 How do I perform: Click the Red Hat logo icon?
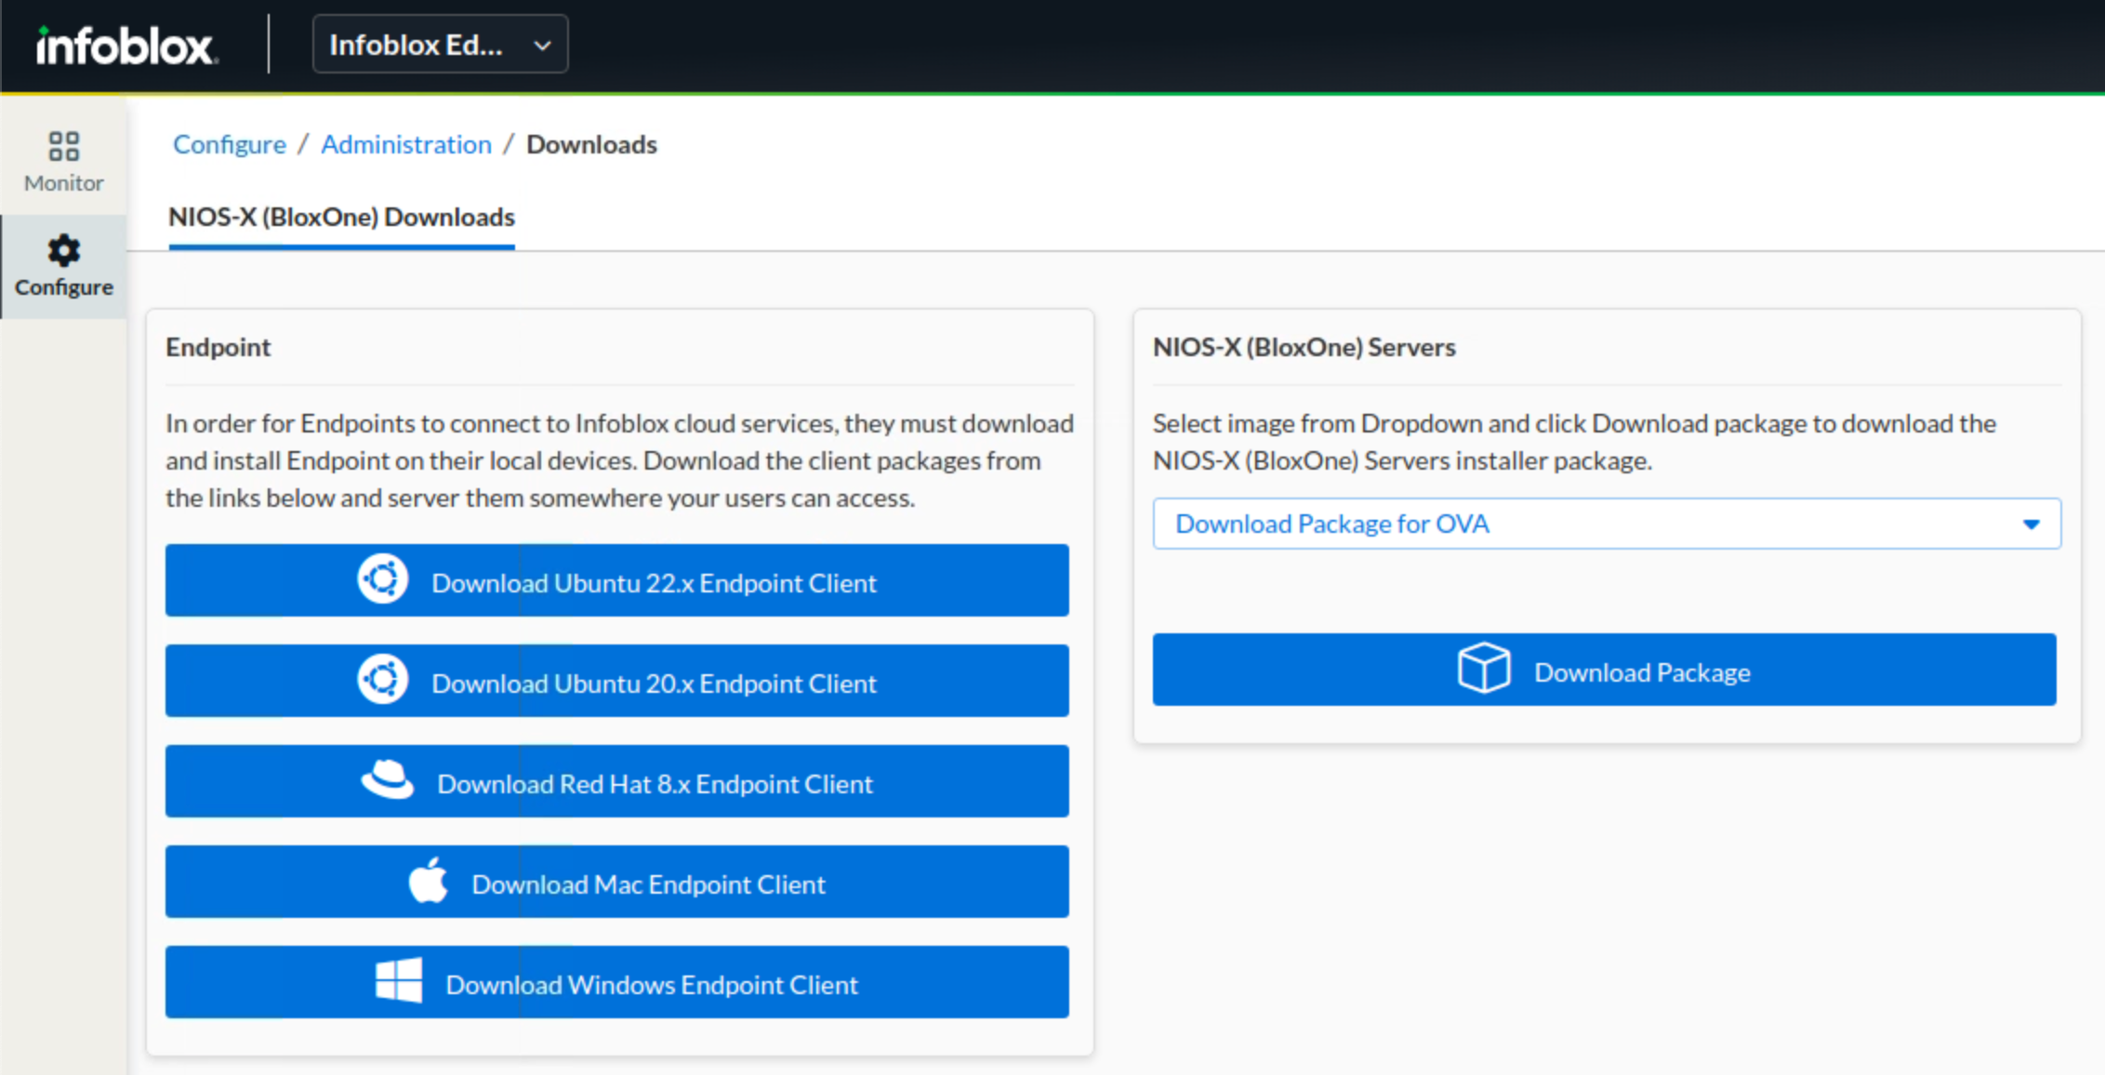click(388, 780)
